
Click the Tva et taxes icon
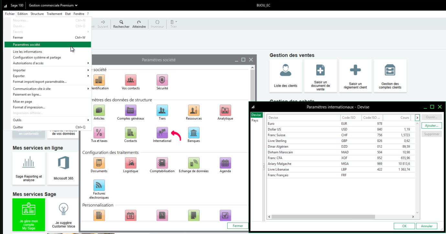pyautogui.click(x=99, y=133)
